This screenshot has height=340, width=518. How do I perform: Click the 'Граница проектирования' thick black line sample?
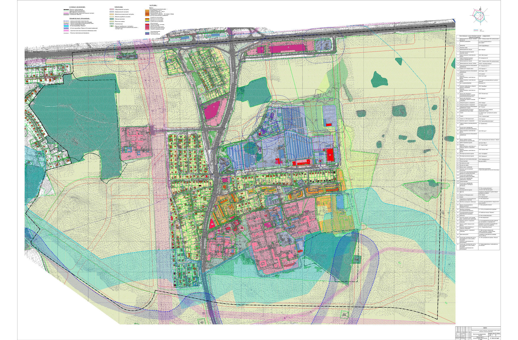tap(66, 10)
